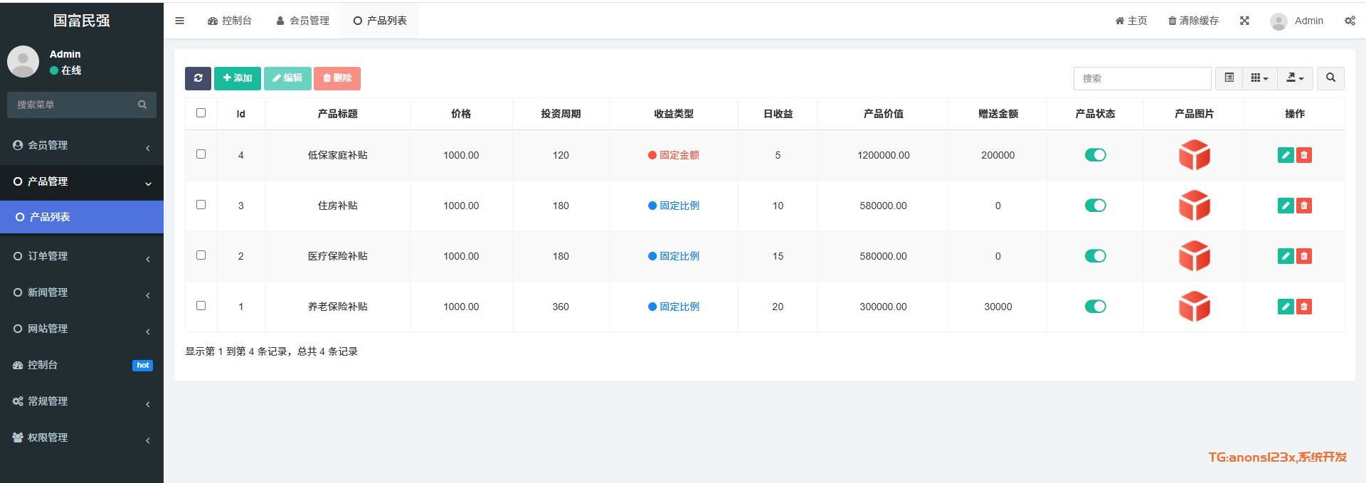Click the search magnifier button in toolbar
1366x483 pixels.
click(1330, 78)
